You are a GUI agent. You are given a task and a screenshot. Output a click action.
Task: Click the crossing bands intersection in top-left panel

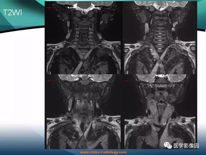(x=83, y=59)
